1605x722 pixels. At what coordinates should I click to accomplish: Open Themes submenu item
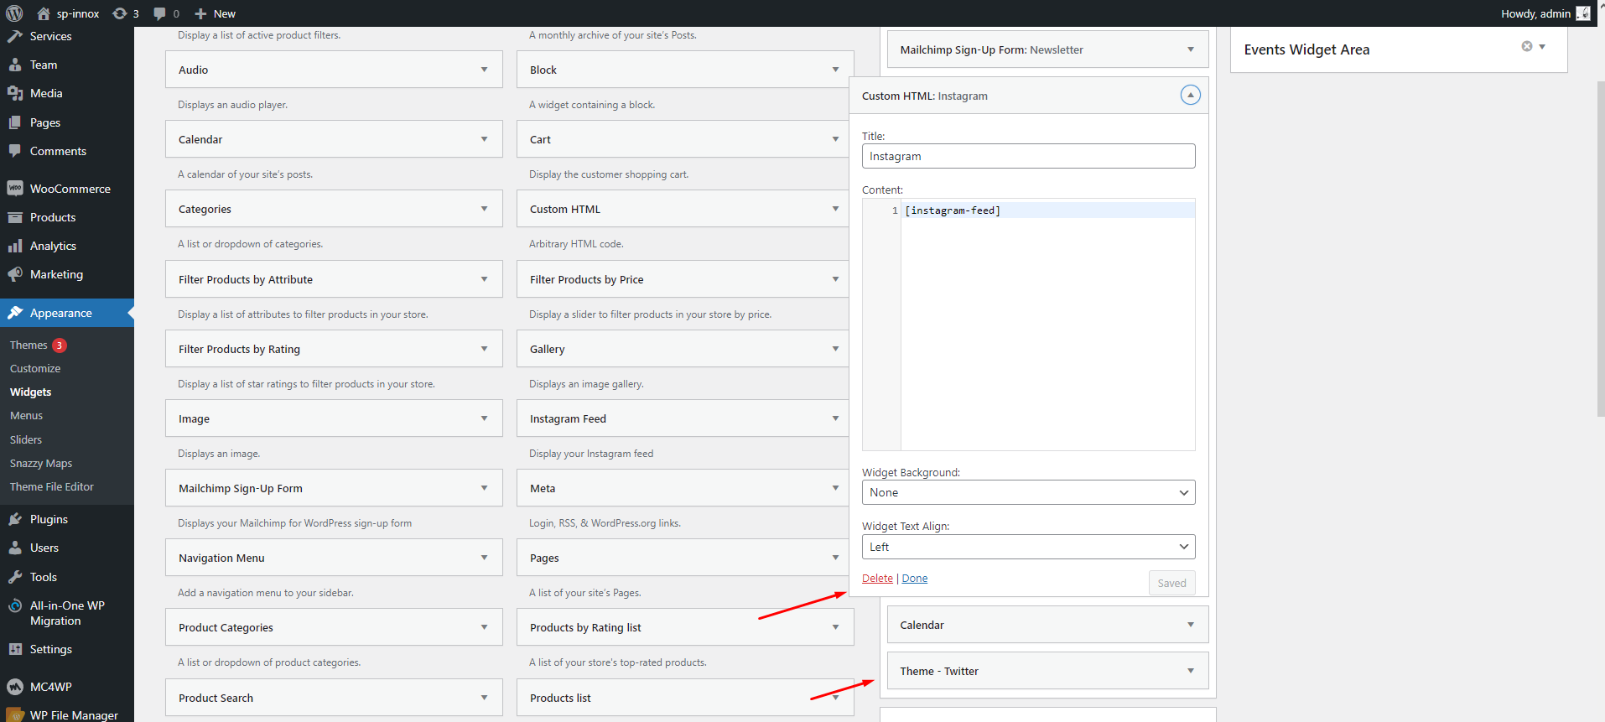click(29, 345)
